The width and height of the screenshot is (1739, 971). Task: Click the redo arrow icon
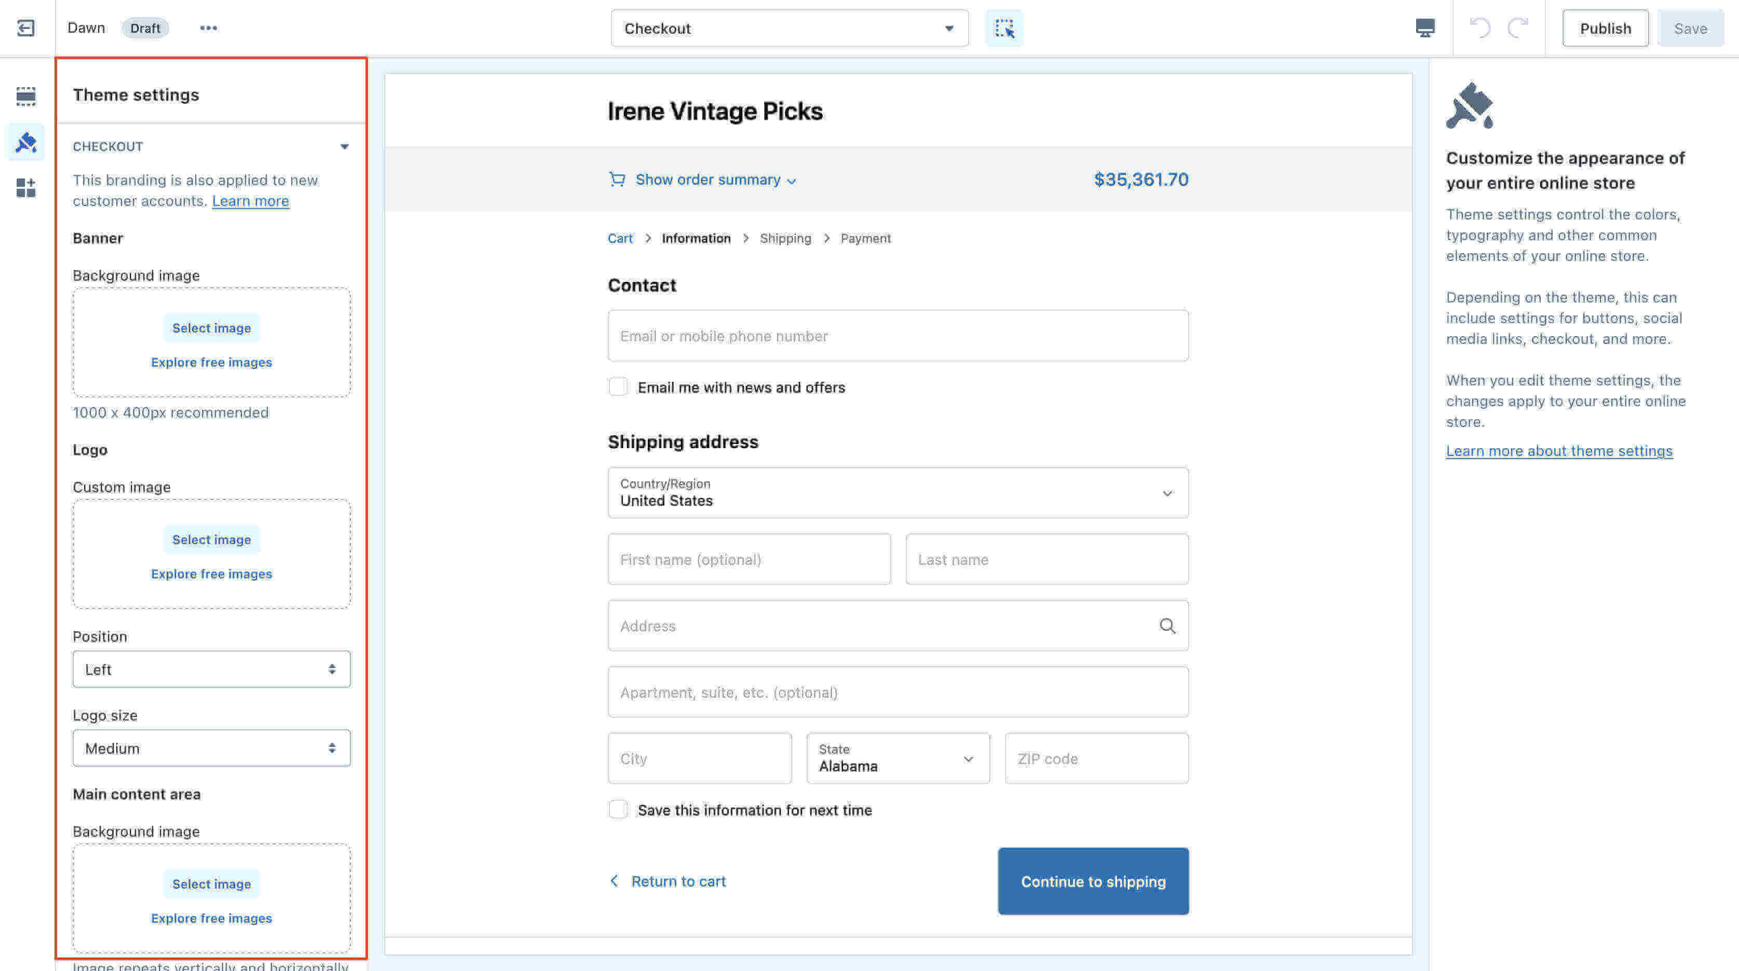(1518, 27)
